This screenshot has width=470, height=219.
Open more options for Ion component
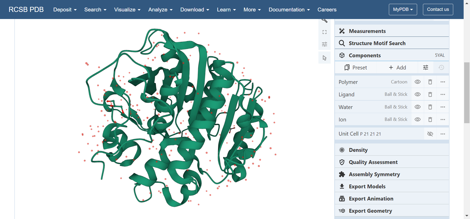point(443,119)
